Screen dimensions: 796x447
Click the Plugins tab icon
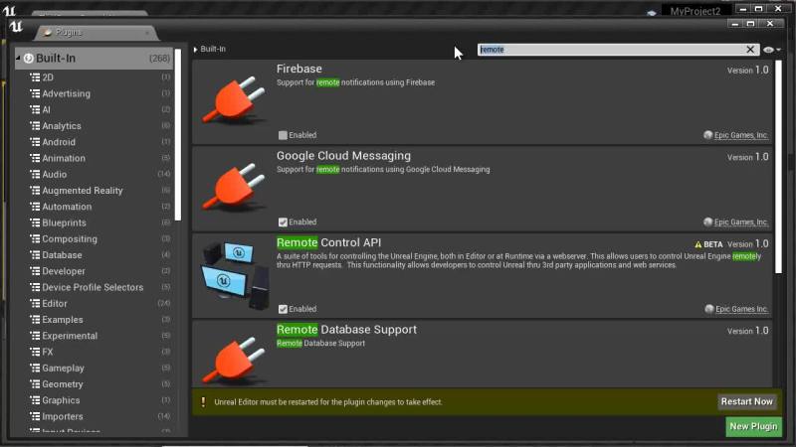click(48, 33)
